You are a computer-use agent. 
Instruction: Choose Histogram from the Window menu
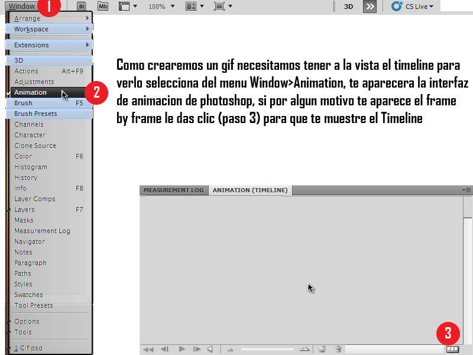tap(49, 167)
